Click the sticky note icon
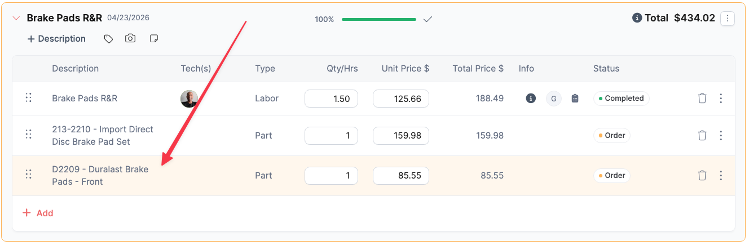The height and width of the screenshot is (245, 749). click(153, 39)
